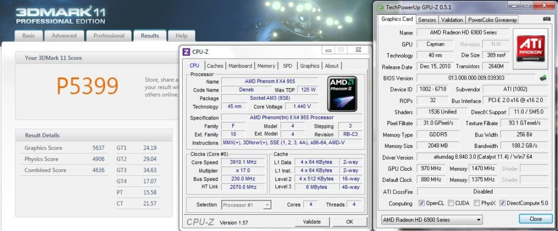Click the Code Name value Deneb
Image resolution: width=558 pixels, height=231 pixels.
click(x=246, y=90)
